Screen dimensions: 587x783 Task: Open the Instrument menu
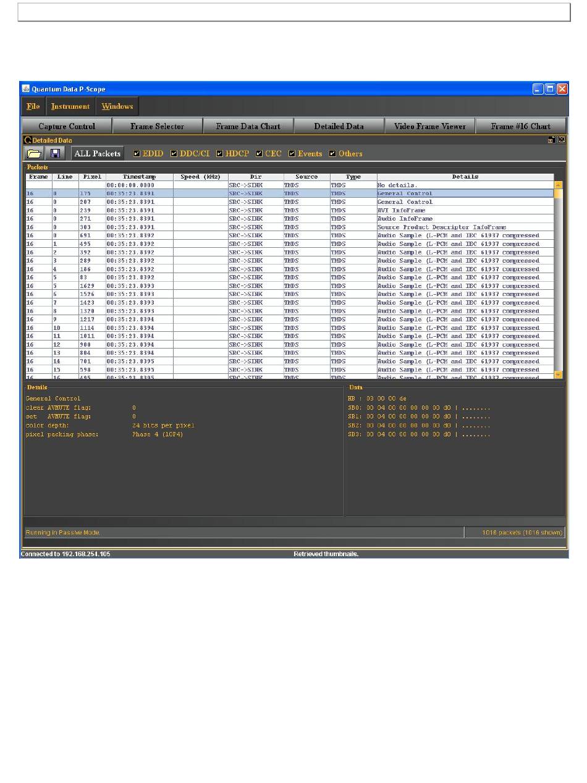70,106
